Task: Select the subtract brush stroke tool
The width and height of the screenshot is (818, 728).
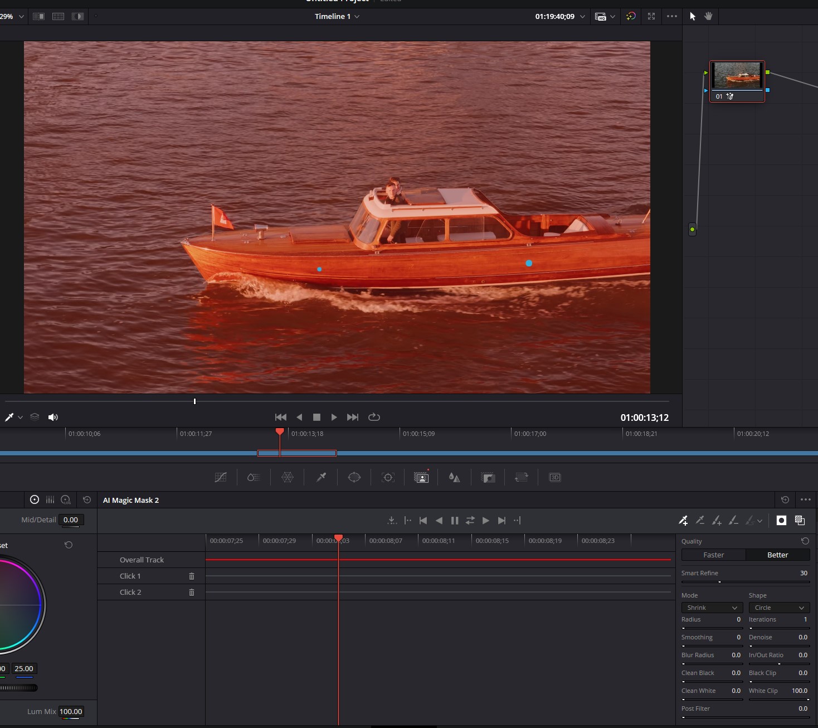Action: tap(733, 520)
